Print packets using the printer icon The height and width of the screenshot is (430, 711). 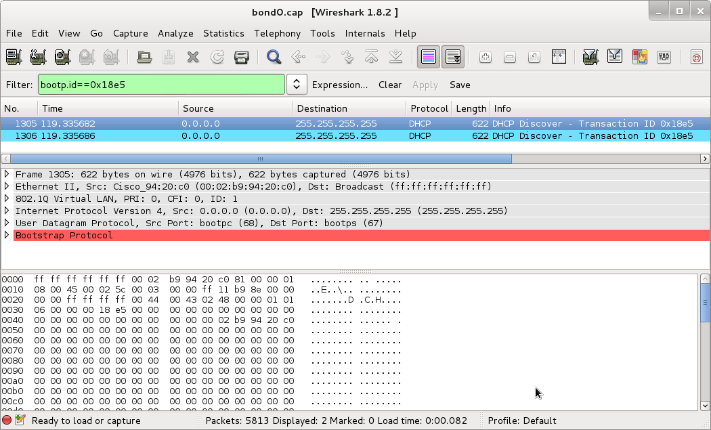coord(242,57)
